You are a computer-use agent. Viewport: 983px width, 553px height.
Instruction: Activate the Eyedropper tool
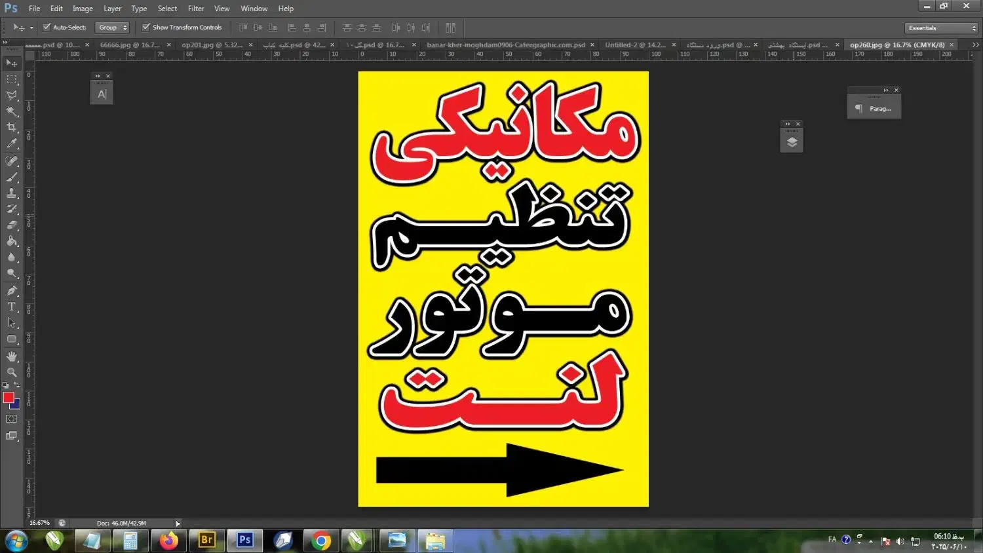point(12,143)
